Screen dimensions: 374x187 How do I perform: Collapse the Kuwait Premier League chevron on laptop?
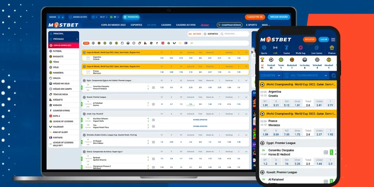246,97
